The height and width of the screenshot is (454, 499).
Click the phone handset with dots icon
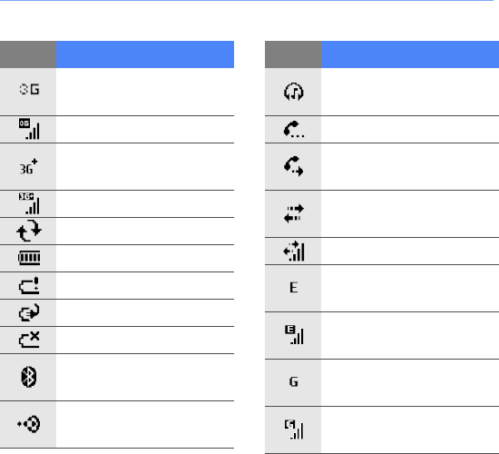(293, 129)
